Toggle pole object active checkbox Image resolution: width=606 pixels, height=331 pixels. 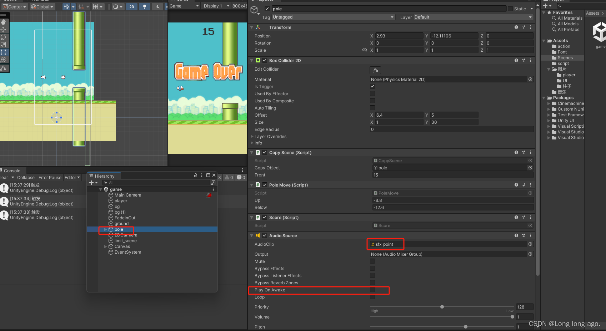coord(267,9)
